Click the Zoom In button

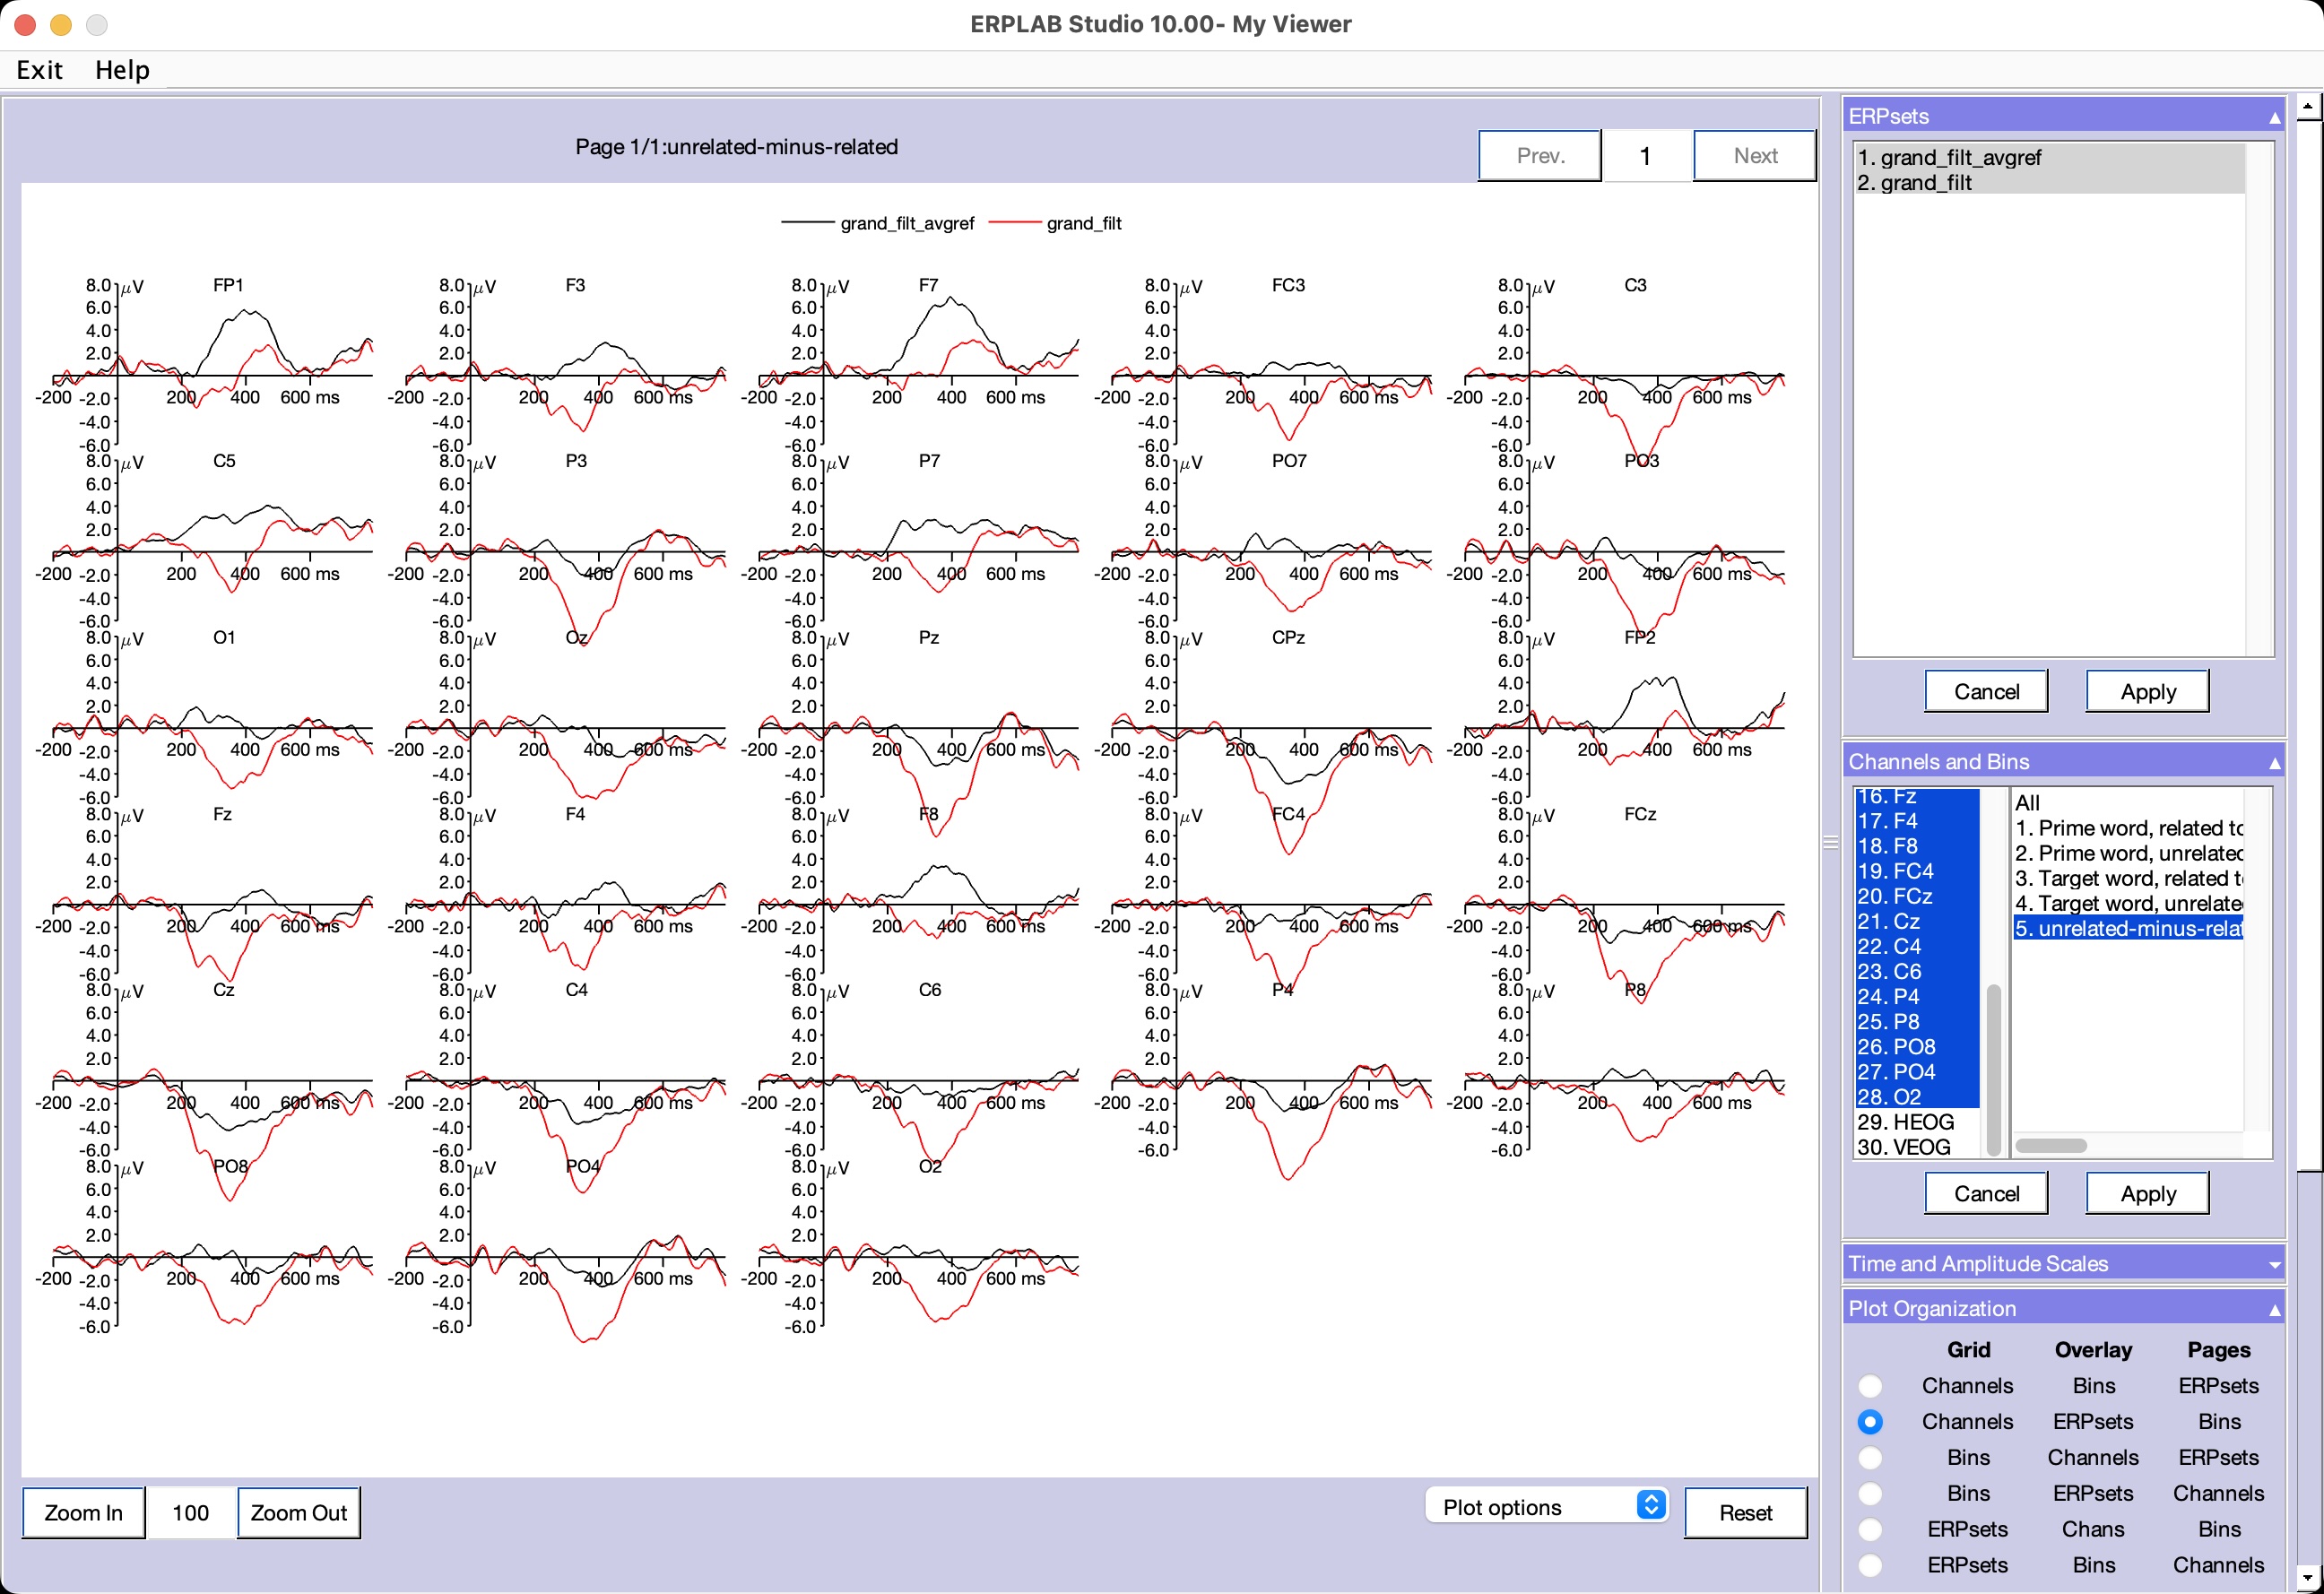pyautogui.click(x=84, y=1513)
